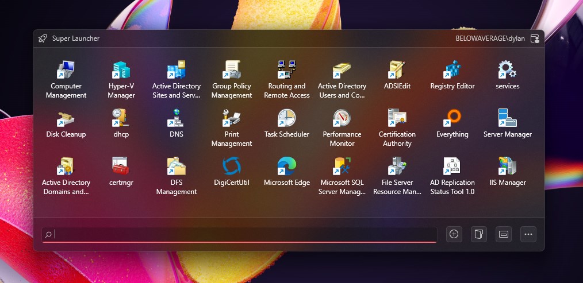Click the add shortcut plus button
The height and width of the screenshot is (283, 583).
pyautogui.click(x=454, y=234)
